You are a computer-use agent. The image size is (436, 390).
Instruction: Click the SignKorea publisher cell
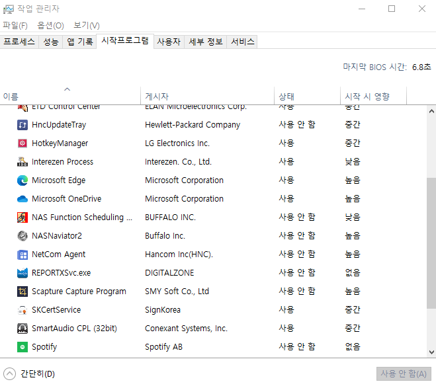[x=163, y=310]
